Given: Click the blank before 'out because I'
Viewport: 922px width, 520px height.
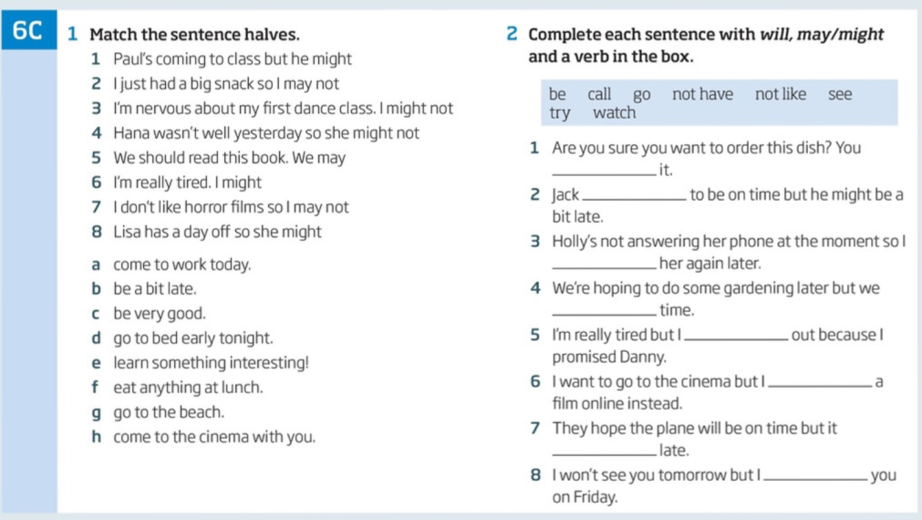Looking at the screenshot, I should click(736, 337).
